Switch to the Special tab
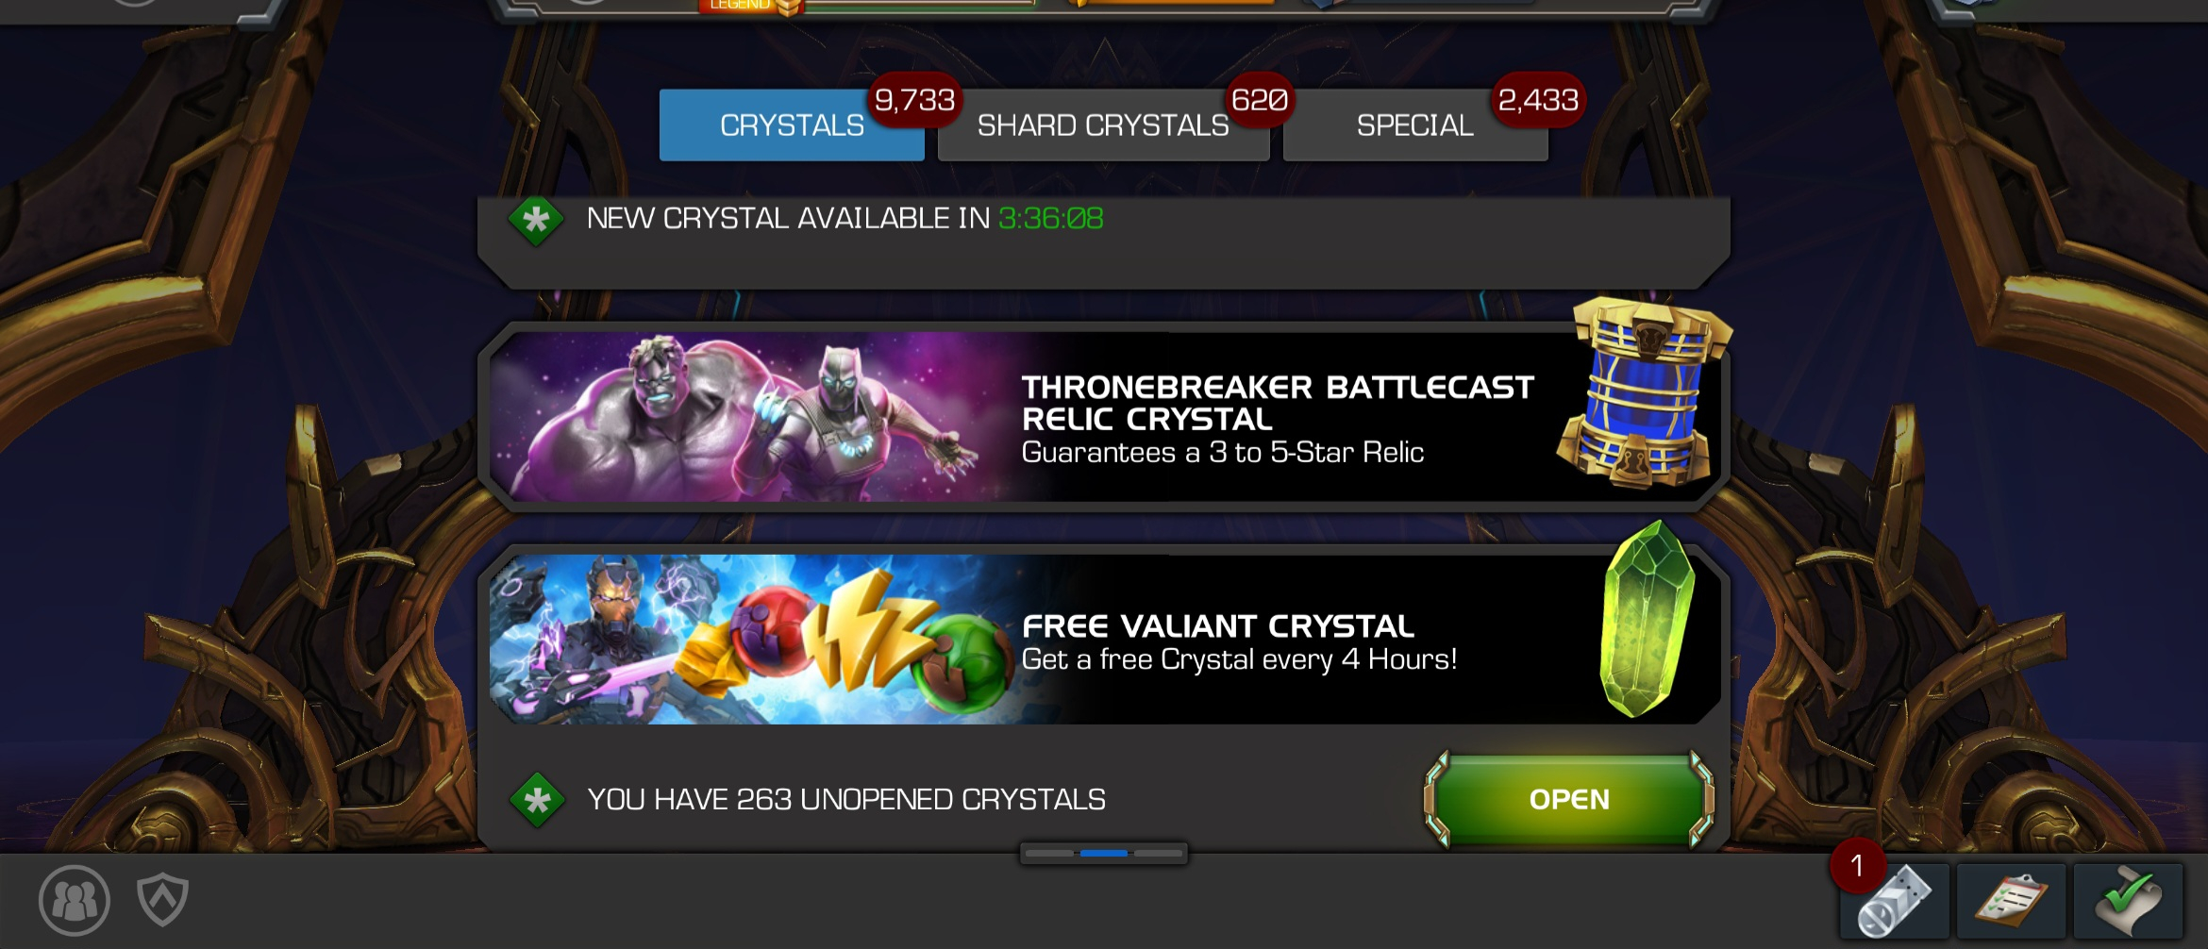The width and height of the screenshot is (2208, 949). coord(1415,125)
